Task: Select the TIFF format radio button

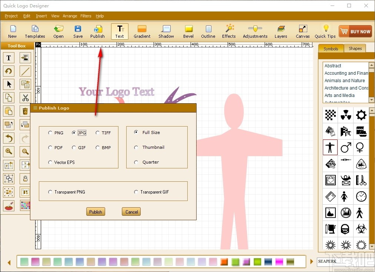Action: [x=98, y=132]
